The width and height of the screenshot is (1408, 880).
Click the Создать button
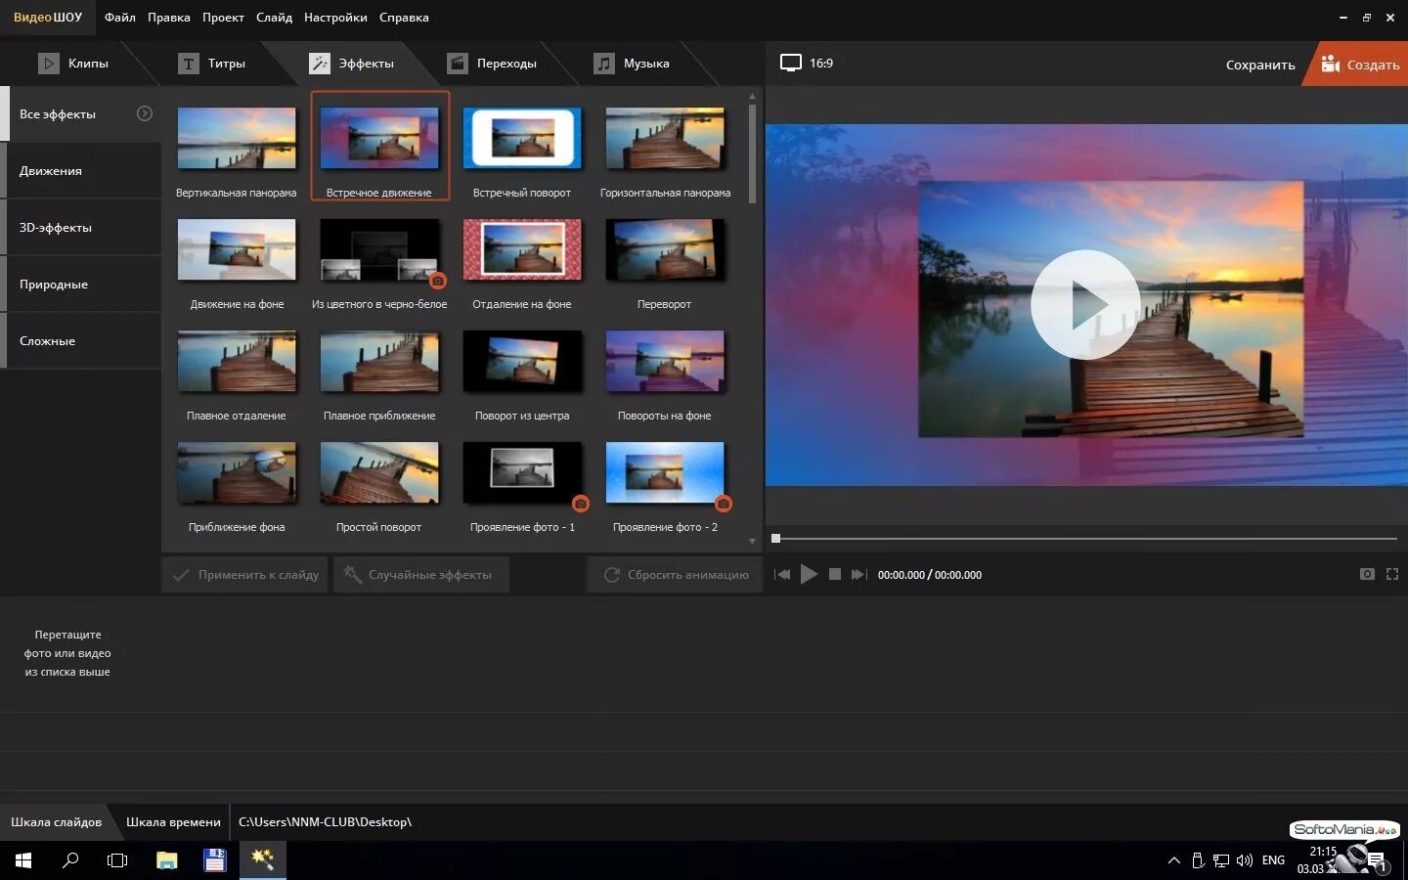point(1360,65)
